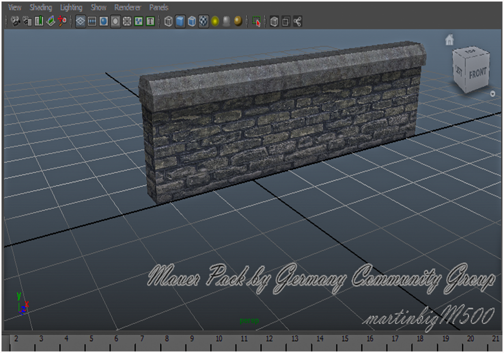Image resolution: width=504 pixels, height=353 pixels.
Task: Switch to Wireframe cube display
Action: click(x=168, y=22)
